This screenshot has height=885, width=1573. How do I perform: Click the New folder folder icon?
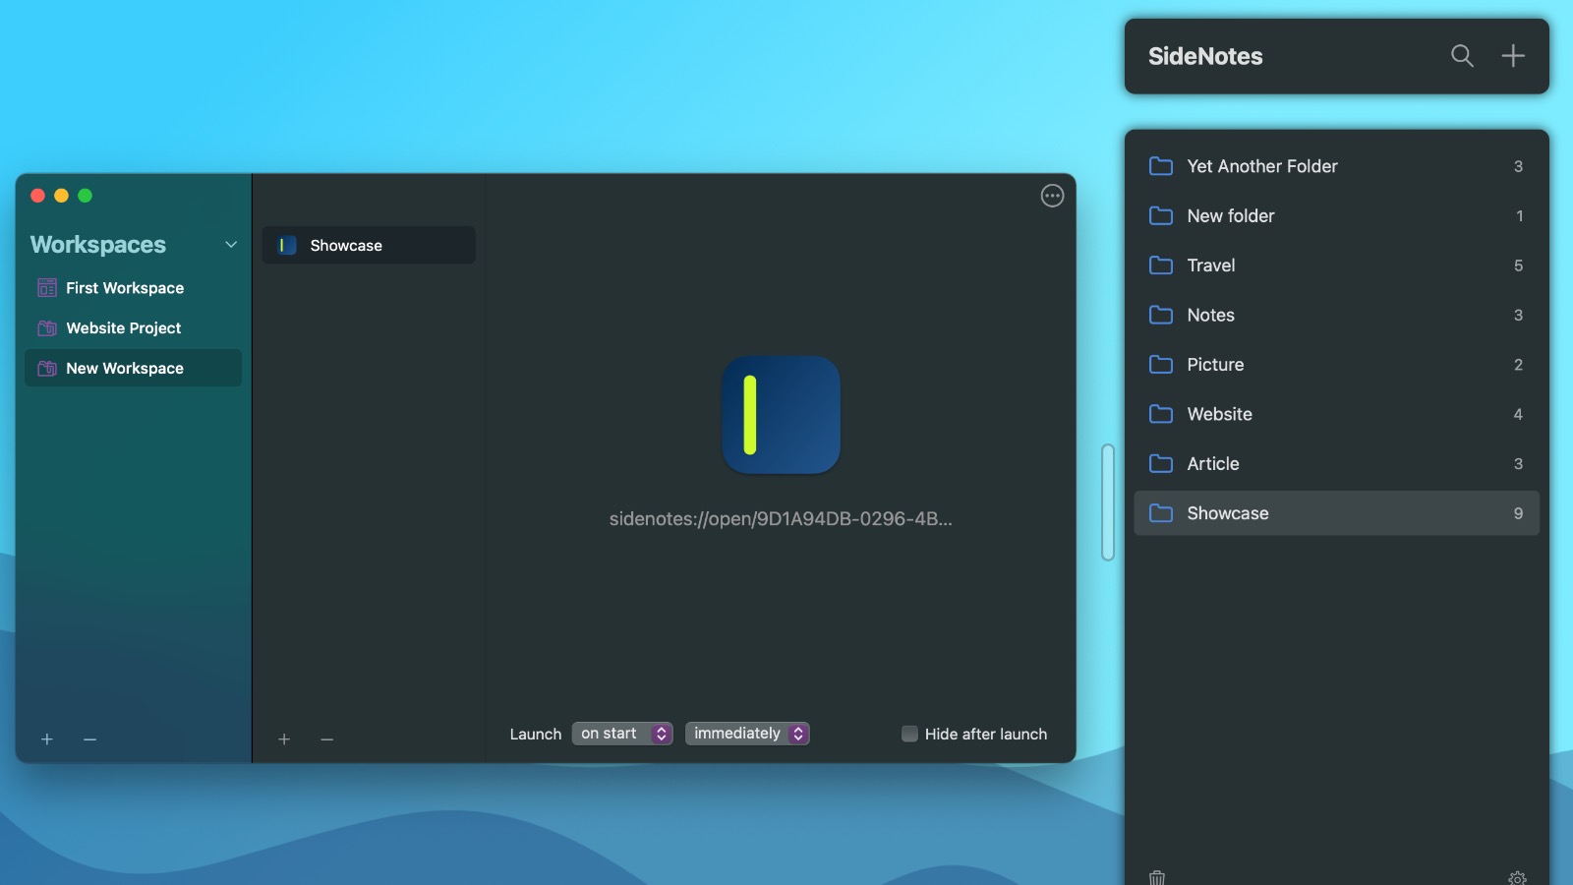1161,215
